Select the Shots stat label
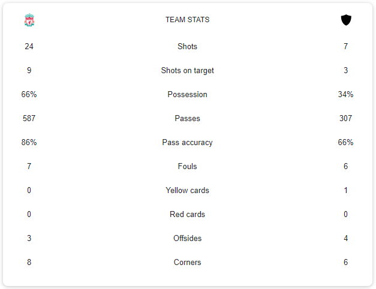The image size is (376, 289). pos(188,47)
